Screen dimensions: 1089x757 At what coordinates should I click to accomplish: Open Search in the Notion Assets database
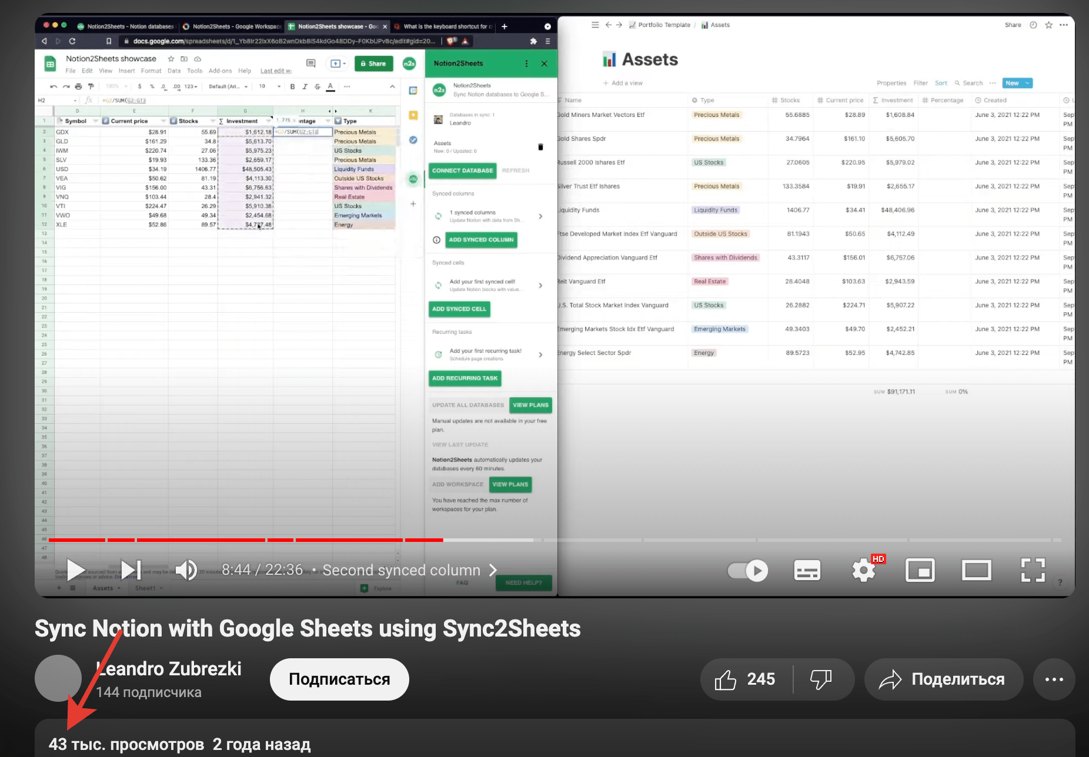[x=968, y=83]
